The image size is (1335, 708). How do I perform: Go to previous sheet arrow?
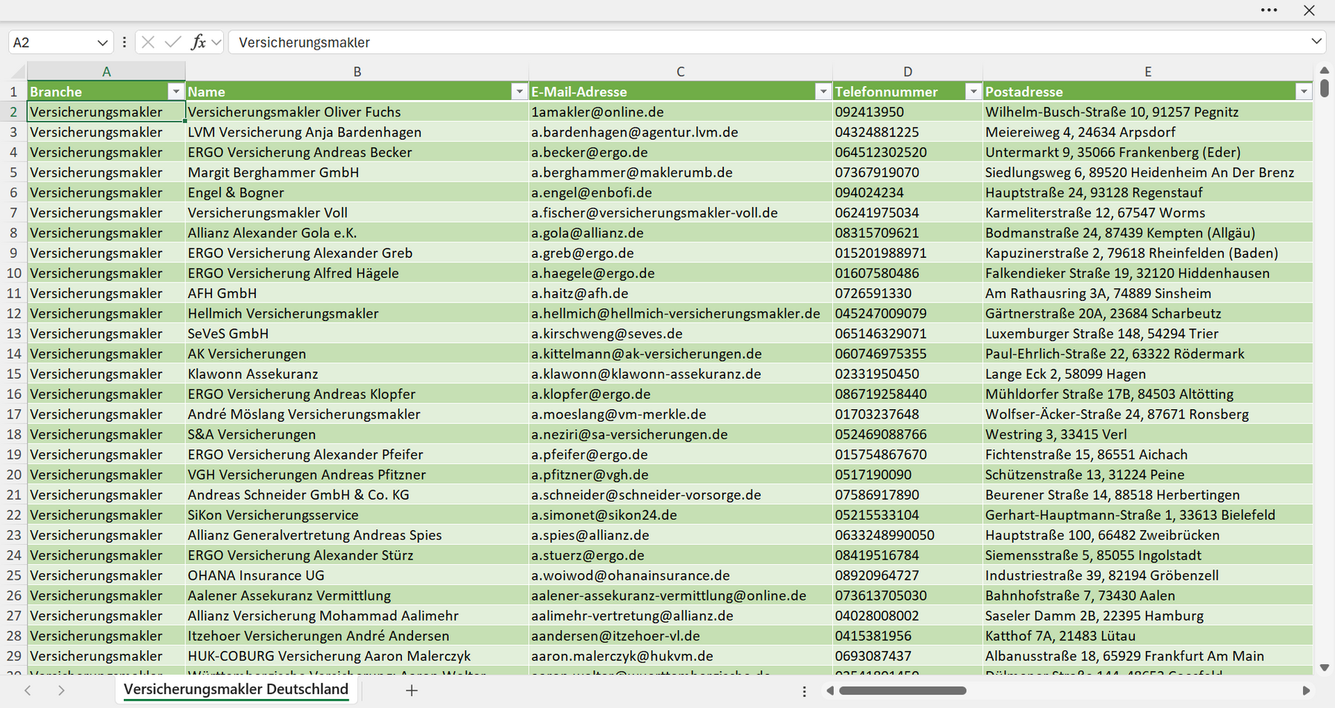pyautogui.click(x=27, y=690)
